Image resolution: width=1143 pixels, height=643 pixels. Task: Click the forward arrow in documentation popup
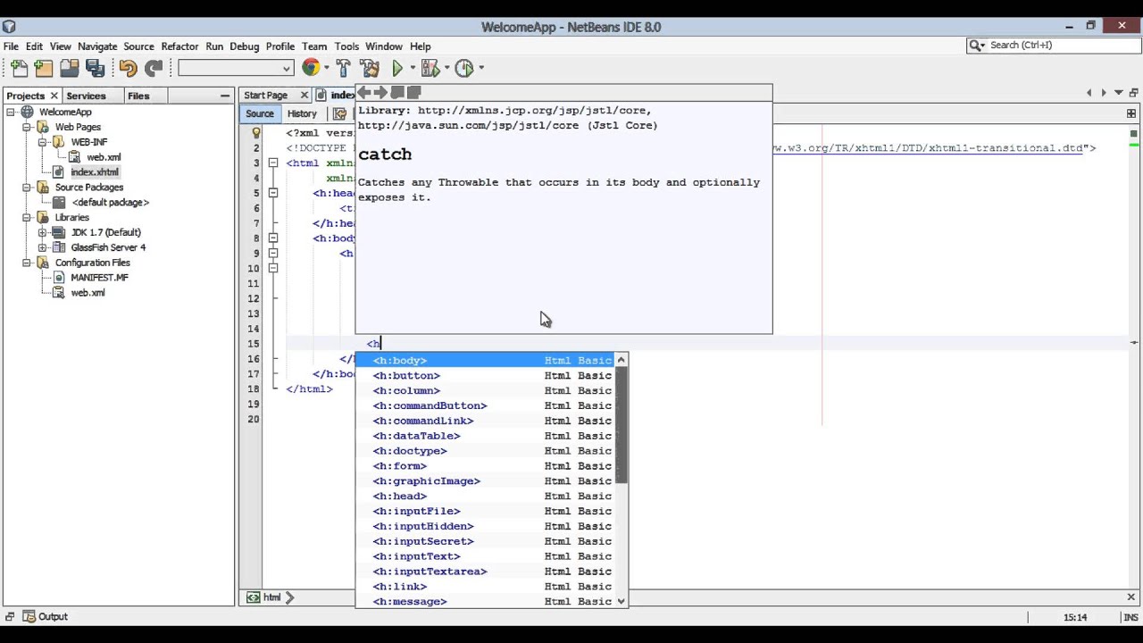point(380,92)
